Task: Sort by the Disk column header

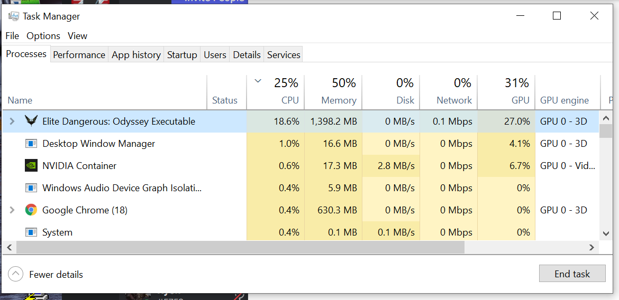Action: coord(391,92)
